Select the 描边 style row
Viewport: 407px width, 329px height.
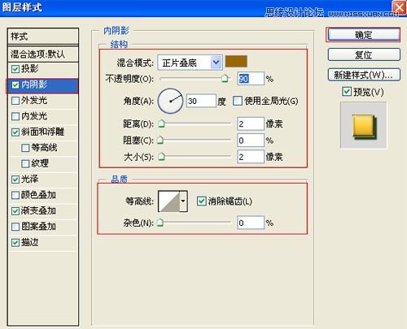pos(43,242)
